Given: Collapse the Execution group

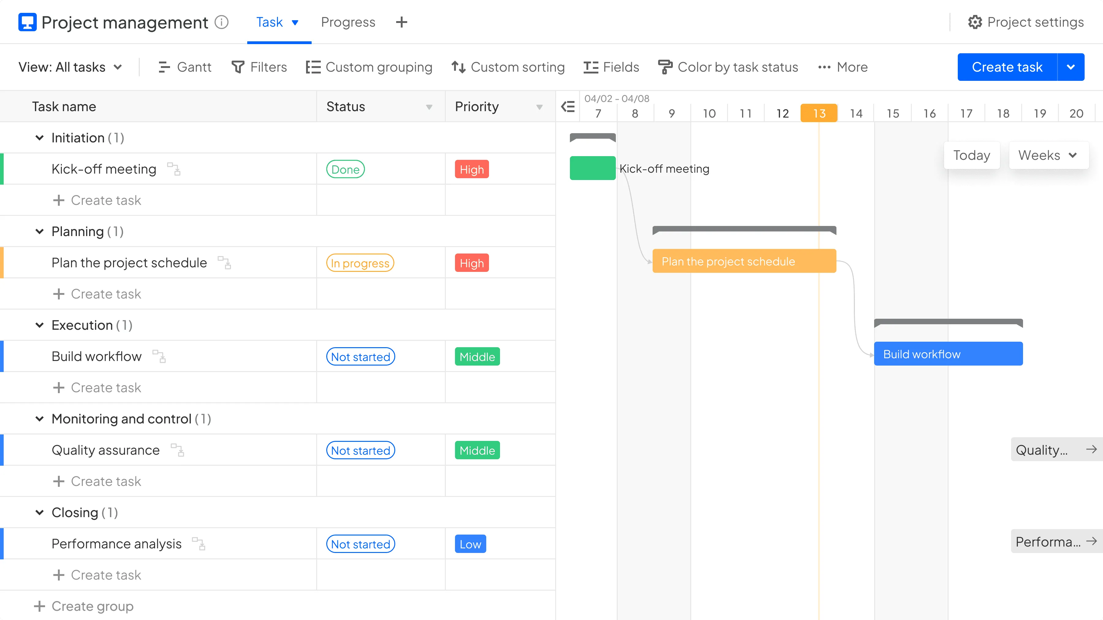Looking at the screenshot, I should [40, 325].
